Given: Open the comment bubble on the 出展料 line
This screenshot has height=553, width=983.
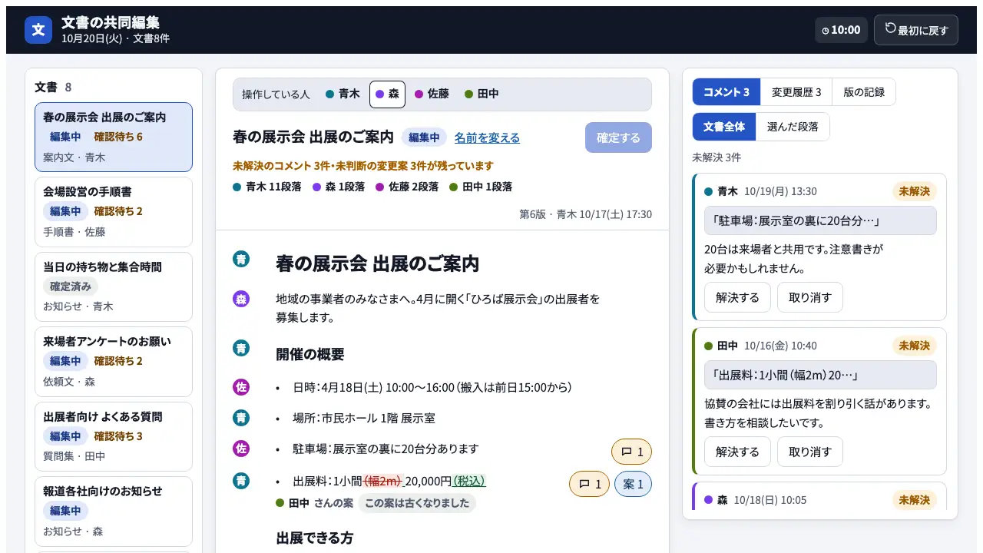Looking at the screenshot, I should pyautogui.click(x=589, y=484).
